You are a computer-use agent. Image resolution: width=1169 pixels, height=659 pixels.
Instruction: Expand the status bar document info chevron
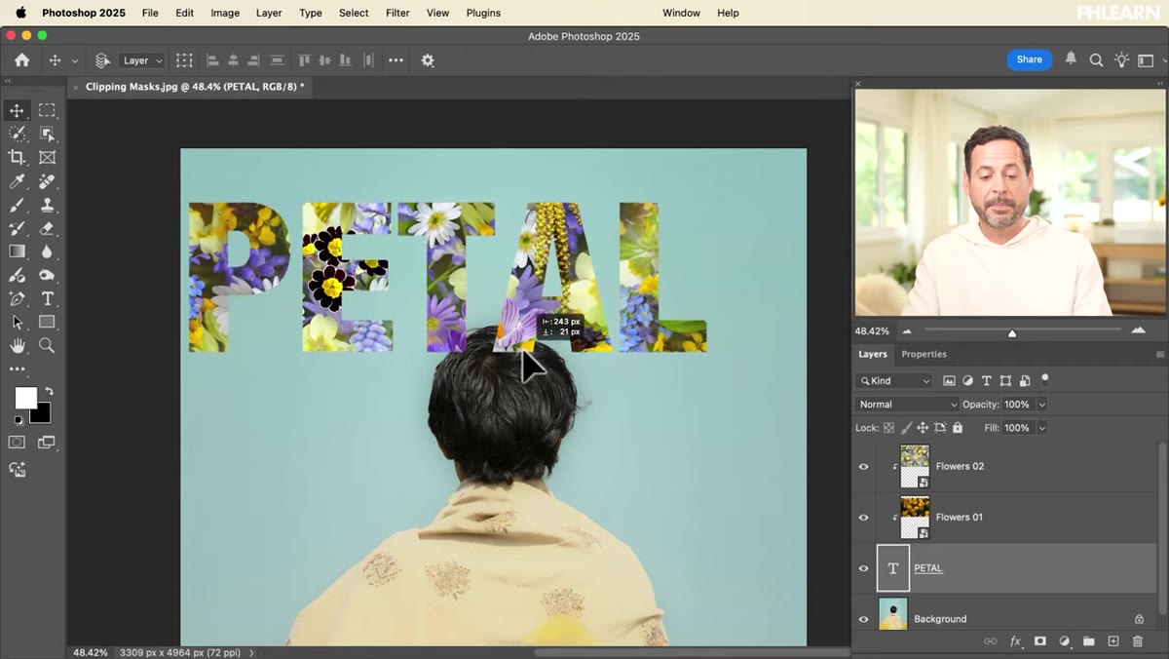point(251,652)
